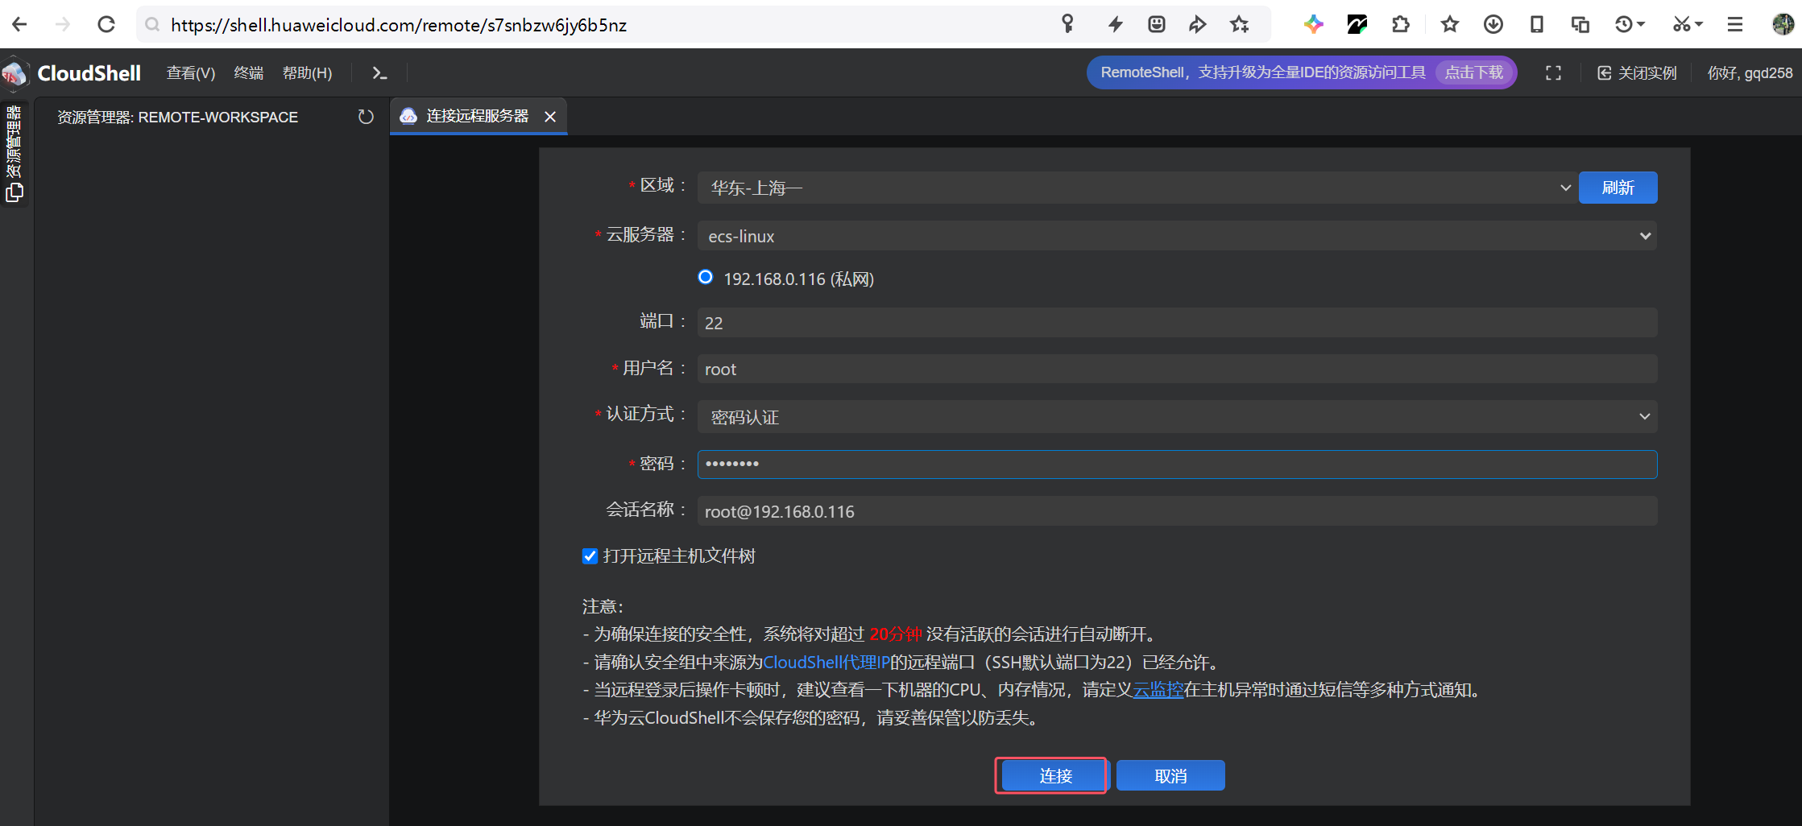Open the puzzle-piece extensions icon
Viewport: 1802px width, 826px height.
pyautogui.click(x=1401, y=24)
